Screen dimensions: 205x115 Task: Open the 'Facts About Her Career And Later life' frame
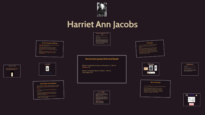coord(102,39)
